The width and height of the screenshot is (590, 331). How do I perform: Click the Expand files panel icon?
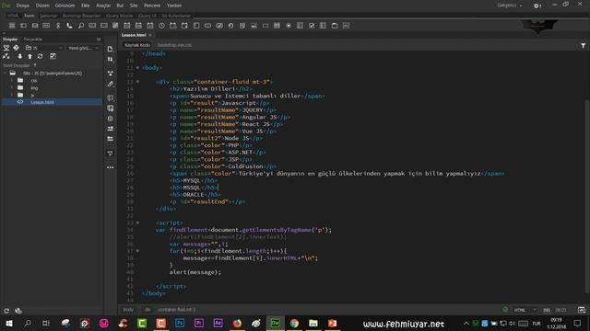(x=53, y=56)
